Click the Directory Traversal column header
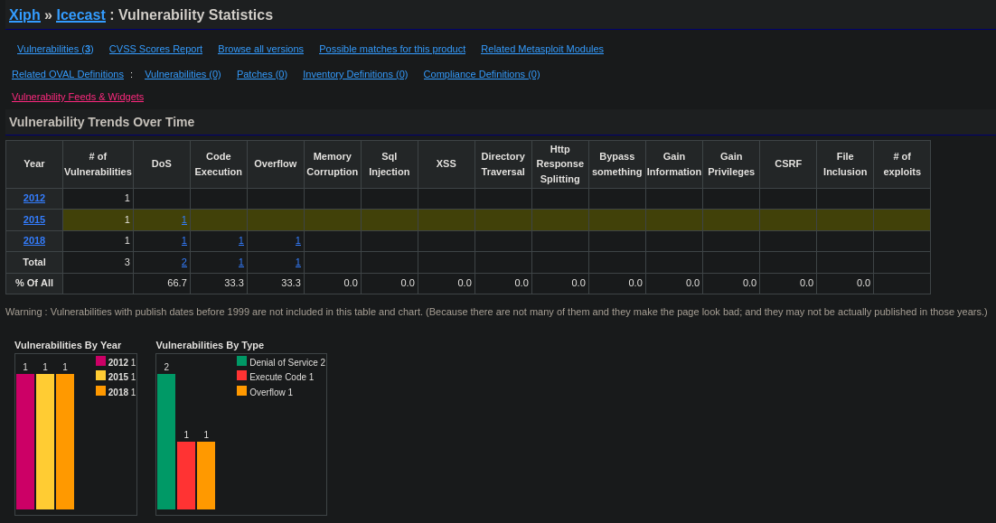996x523 pixels. [x=503, y=164]
